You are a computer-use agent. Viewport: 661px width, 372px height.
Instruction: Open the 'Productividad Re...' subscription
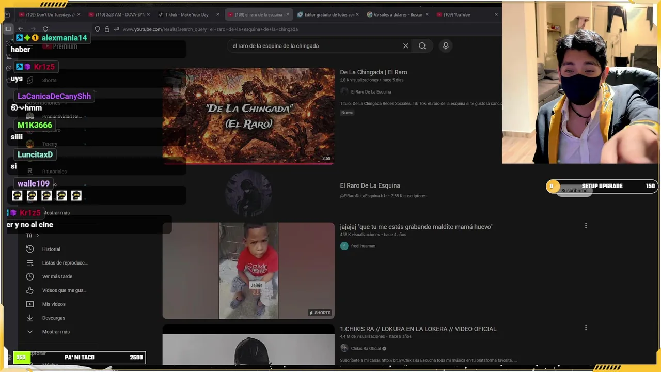(x=62, y=117)
